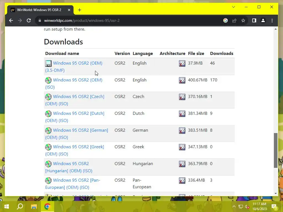Image resolution: width=283 pixels, height=212 pixels.
Task: Click the 'File size' column header
Action: pyautogui.click(x=196, y=53)
